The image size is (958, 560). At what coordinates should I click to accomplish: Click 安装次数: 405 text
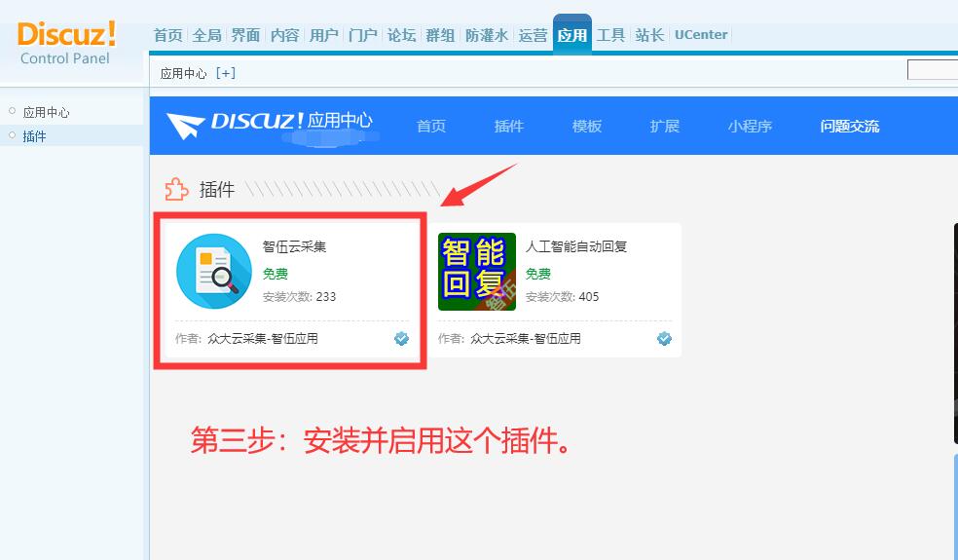562,296
